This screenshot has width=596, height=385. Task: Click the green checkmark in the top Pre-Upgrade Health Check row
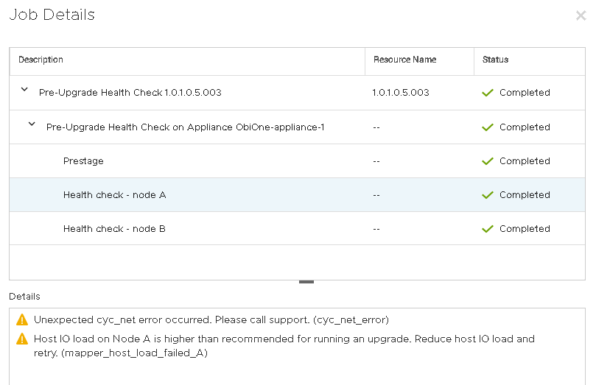487,93
